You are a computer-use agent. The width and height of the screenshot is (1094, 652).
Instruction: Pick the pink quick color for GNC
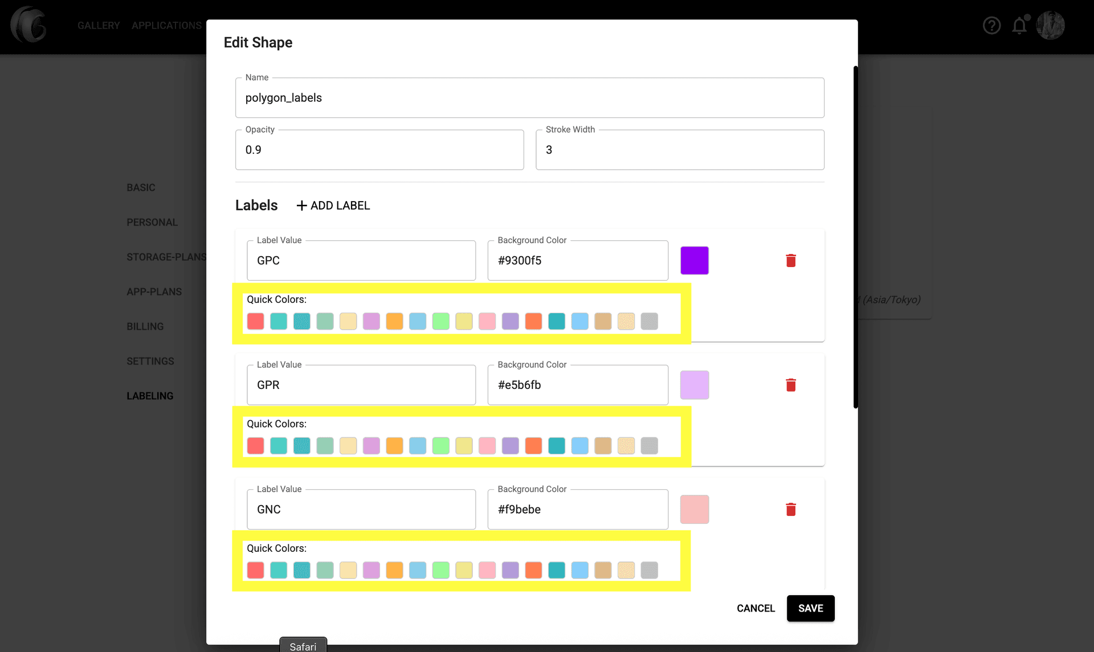click(488, 570)
